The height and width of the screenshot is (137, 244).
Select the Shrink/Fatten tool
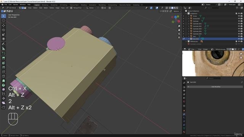(x=3, y=98)
